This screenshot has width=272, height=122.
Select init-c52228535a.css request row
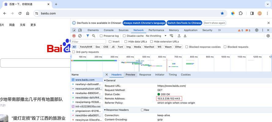[x=87, y=106]
